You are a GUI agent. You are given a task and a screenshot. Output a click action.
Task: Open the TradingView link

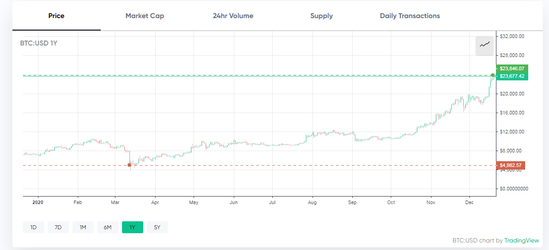[x=522, y=241]
